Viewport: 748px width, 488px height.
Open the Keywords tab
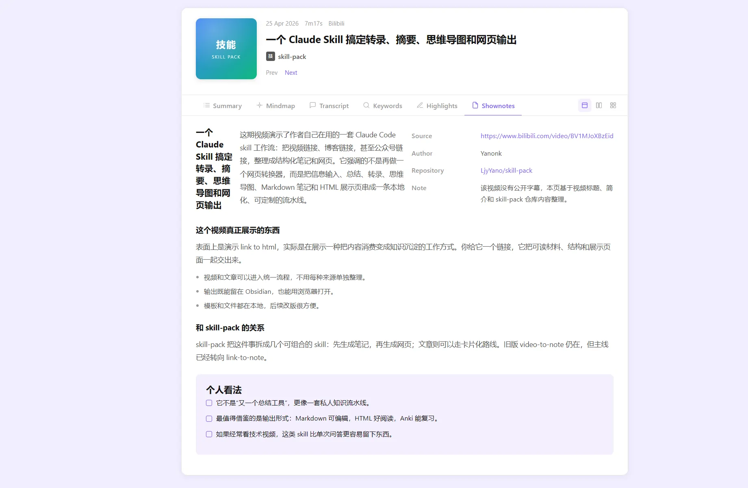[x=383, y=106]
